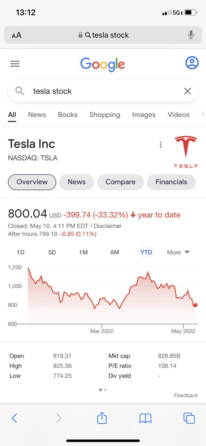Go back with Safari back arrow

pyautogui.click(x=14, y=418)
